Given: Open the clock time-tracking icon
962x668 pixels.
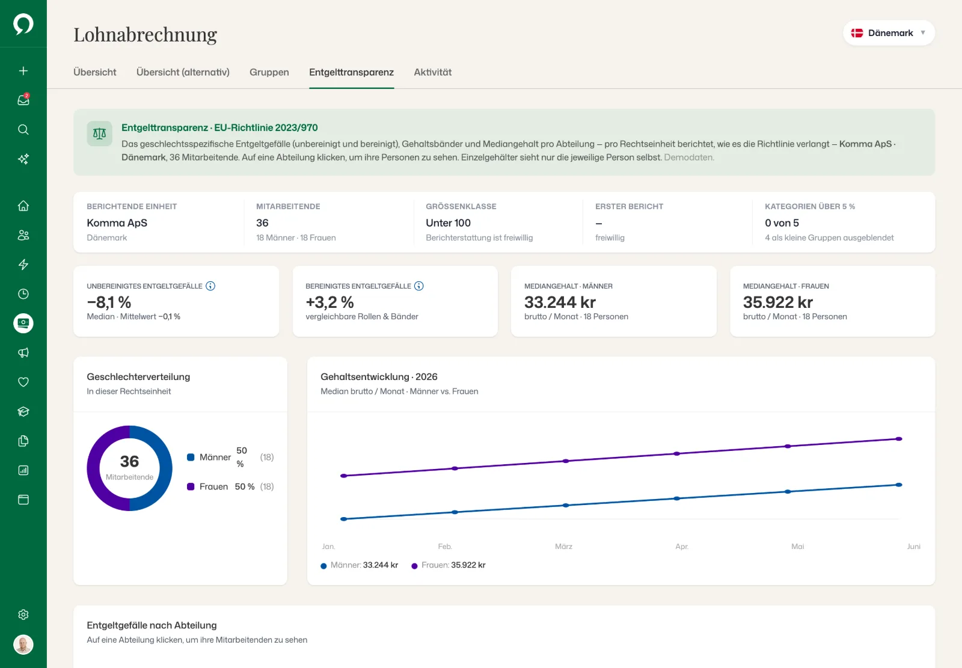Looking at the screenshot, I should [x=23, y=294].
